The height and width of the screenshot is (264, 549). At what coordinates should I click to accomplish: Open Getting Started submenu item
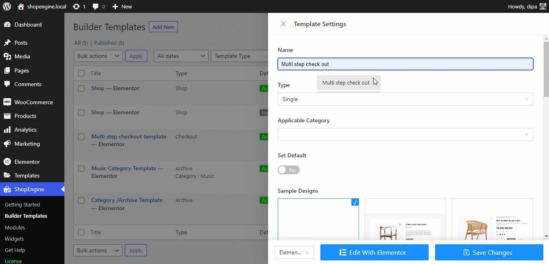pyautogui.click(x=22, y=204)
